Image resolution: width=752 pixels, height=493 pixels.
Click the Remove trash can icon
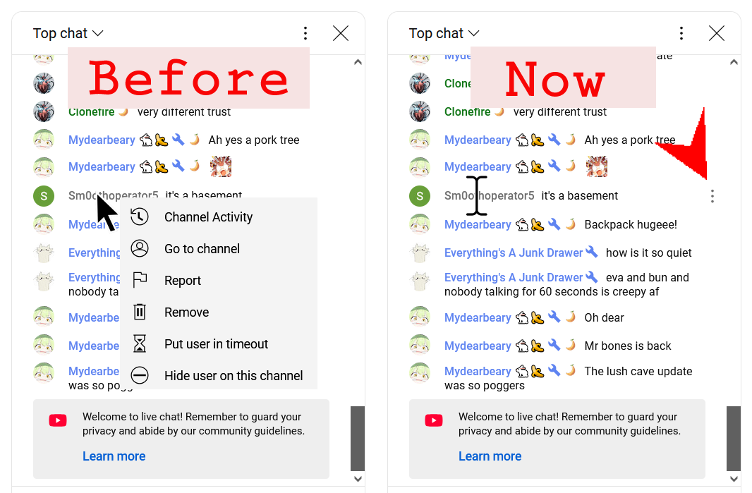pyautogui.click(x=140, y=312)
